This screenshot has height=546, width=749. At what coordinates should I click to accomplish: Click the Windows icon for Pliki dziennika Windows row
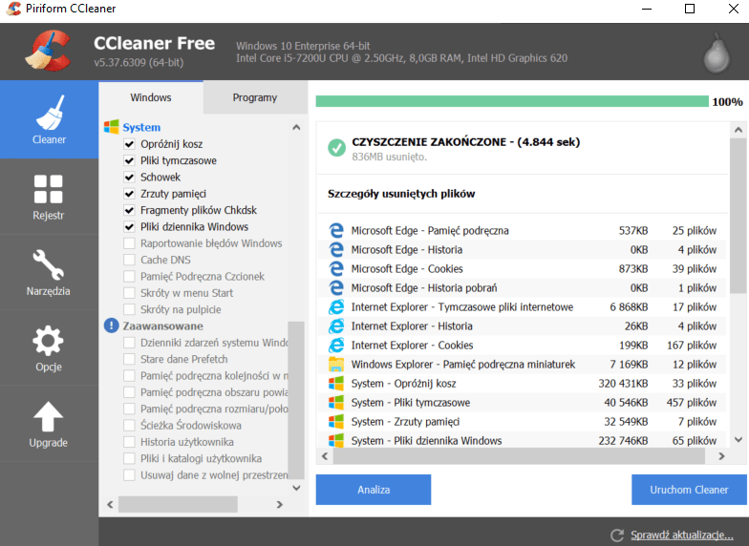336,440
